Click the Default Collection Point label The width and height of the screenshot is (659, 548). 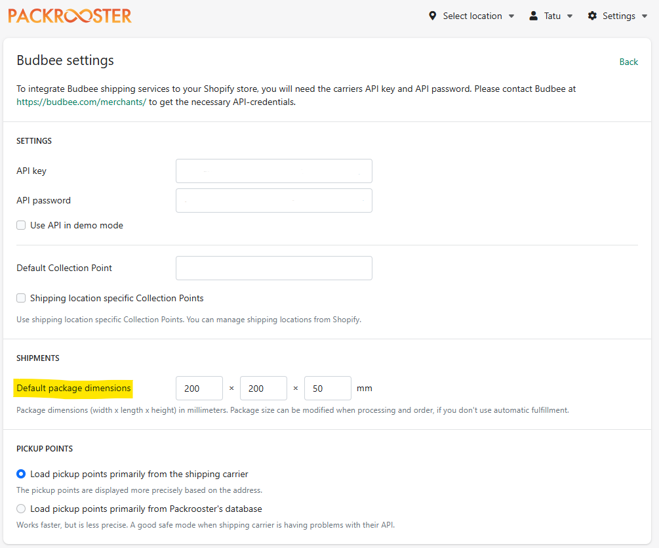tap(64, 268)
